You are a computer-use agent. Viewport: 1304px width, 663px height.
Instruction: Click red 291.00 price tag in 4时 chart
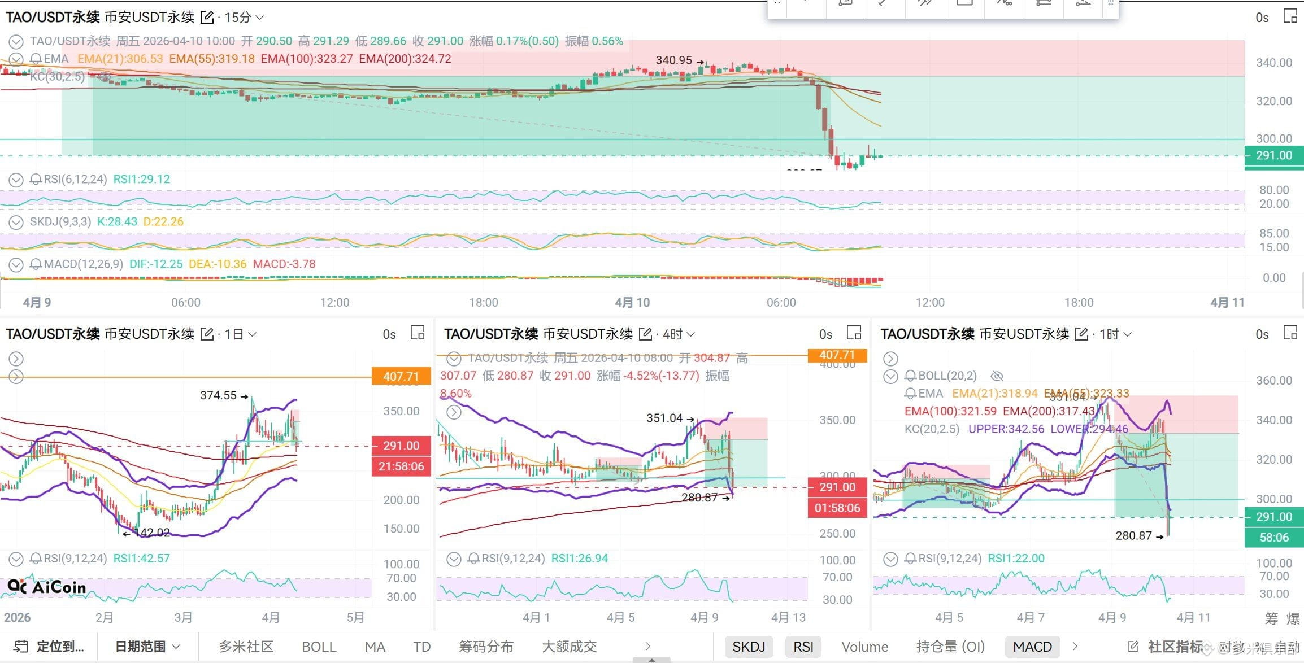(x=837, y=487)
